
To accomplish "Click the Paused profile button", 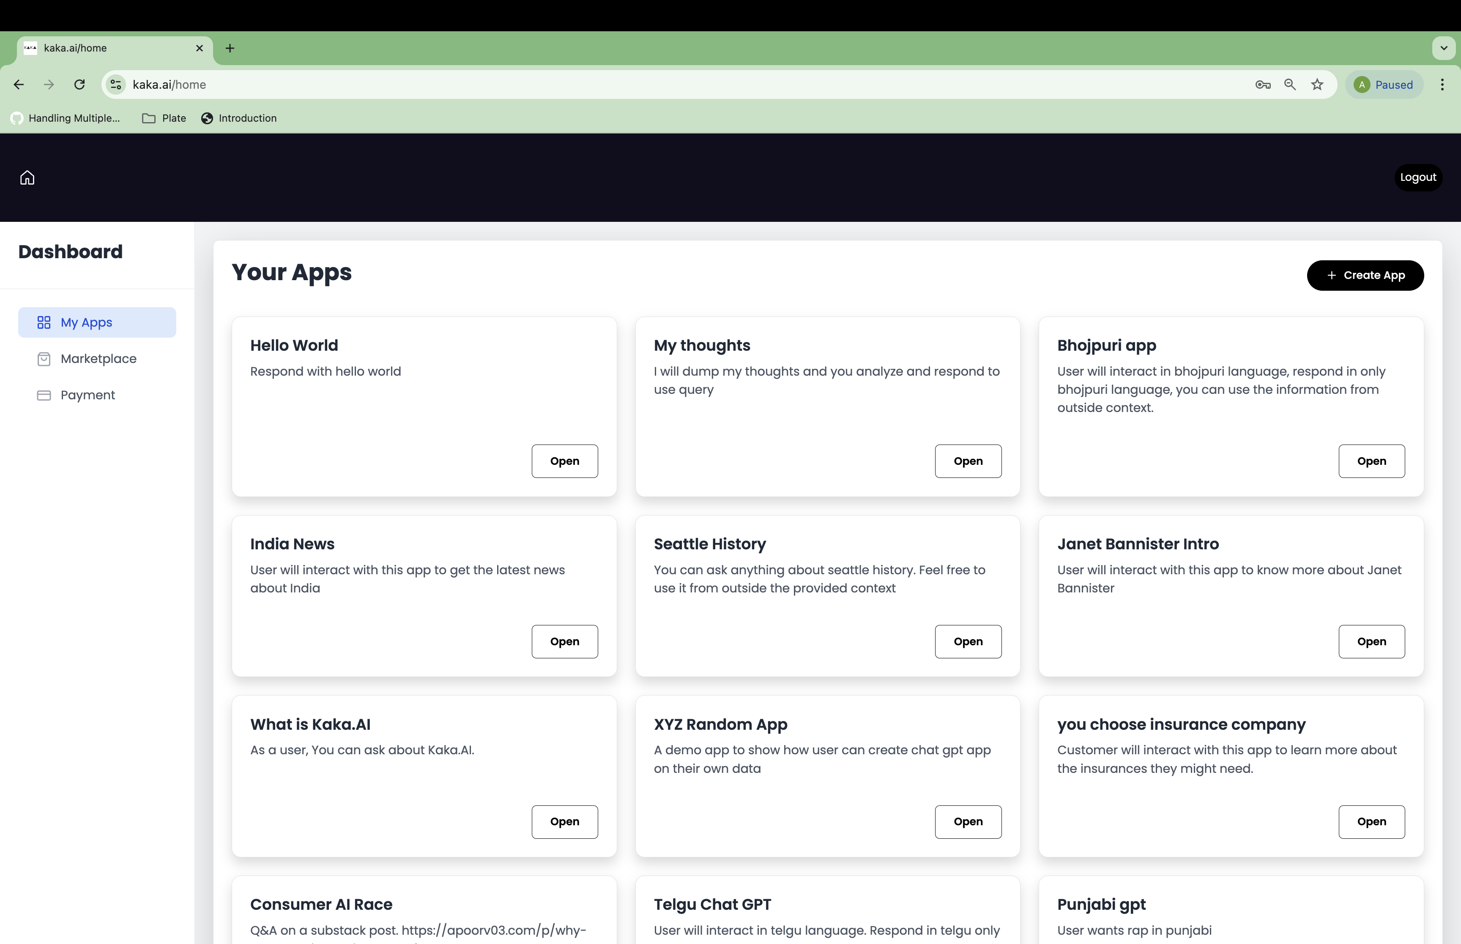I will tap(1384, 85).
